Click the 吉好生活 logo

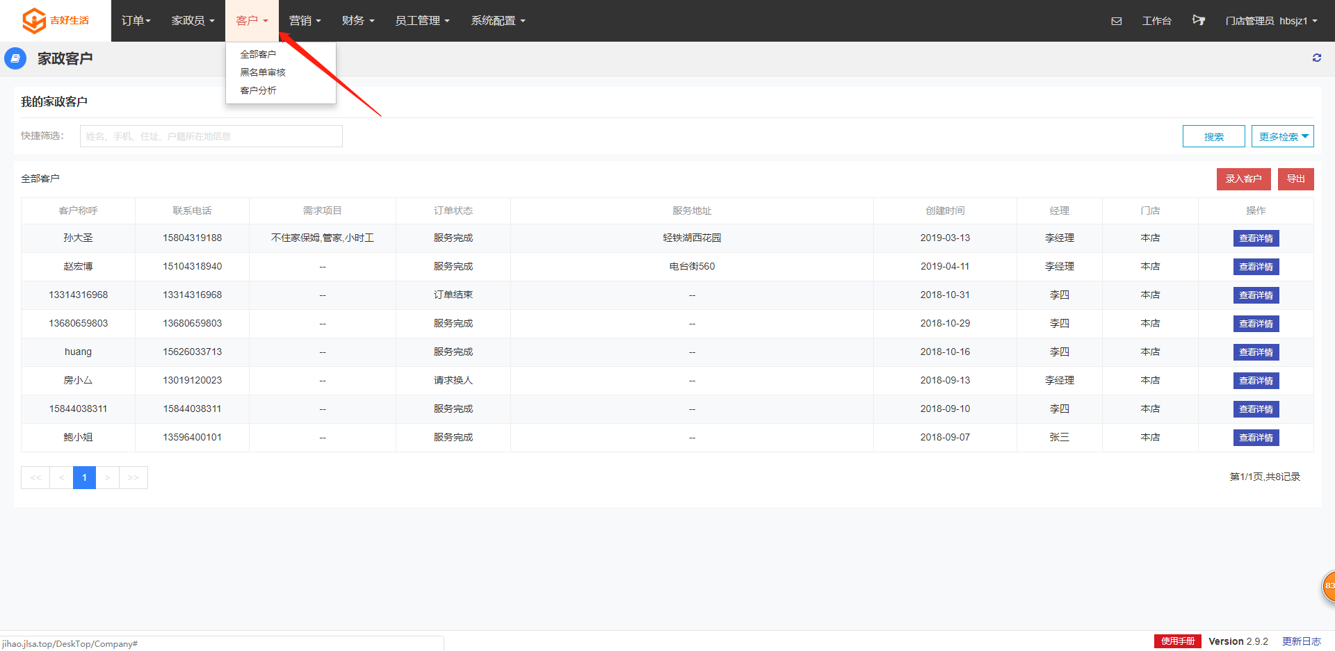56,21
